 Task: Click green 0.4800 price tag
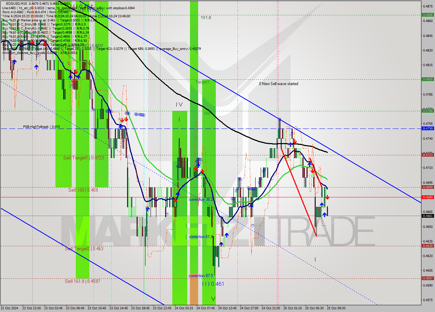[427, 79]
